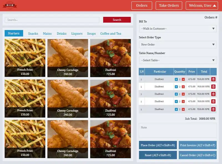The image size is (222, 164).
Task: Decrease quantity in second order row
Action: click(x=183, y=87)
